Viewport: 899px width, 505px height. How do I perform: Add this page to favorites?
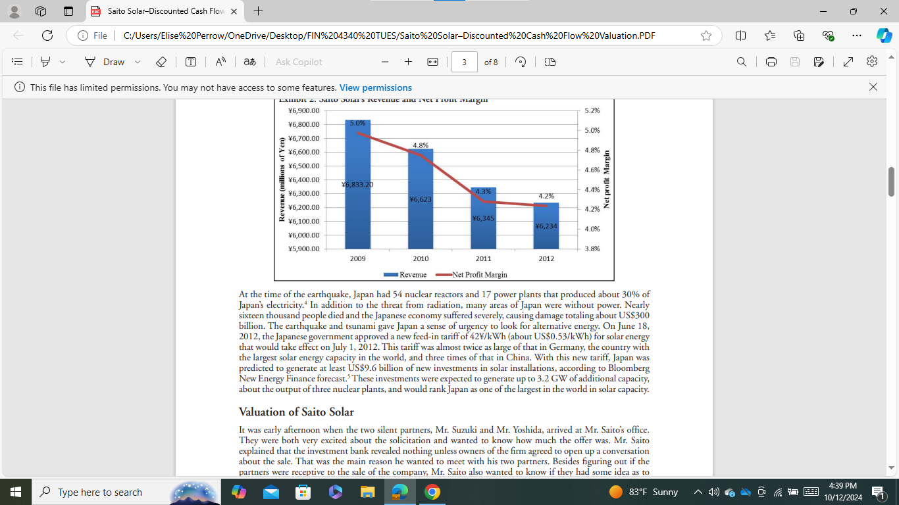pos(706,36)
